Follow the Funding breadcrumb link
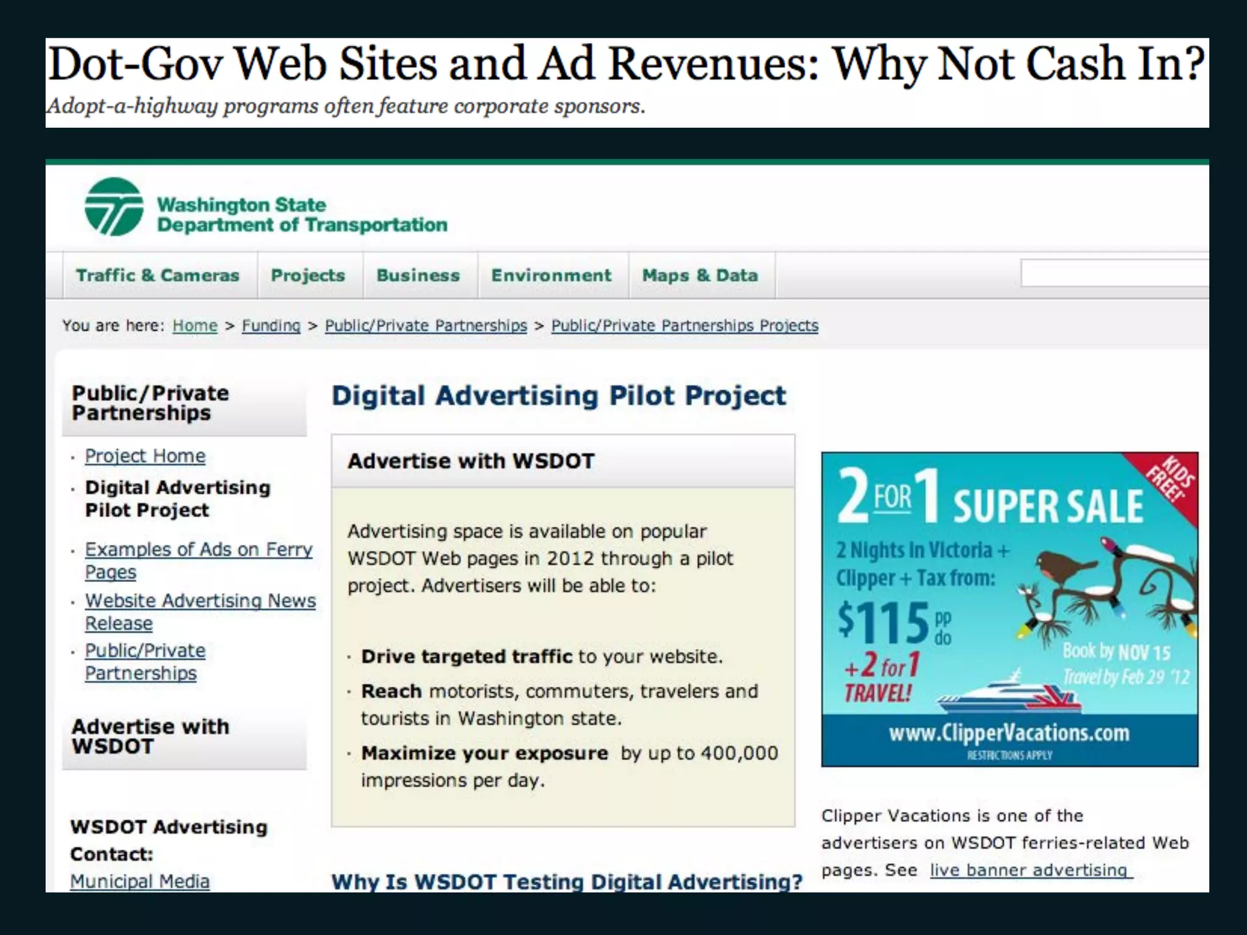1247x935 pixels. click(271, 326)
